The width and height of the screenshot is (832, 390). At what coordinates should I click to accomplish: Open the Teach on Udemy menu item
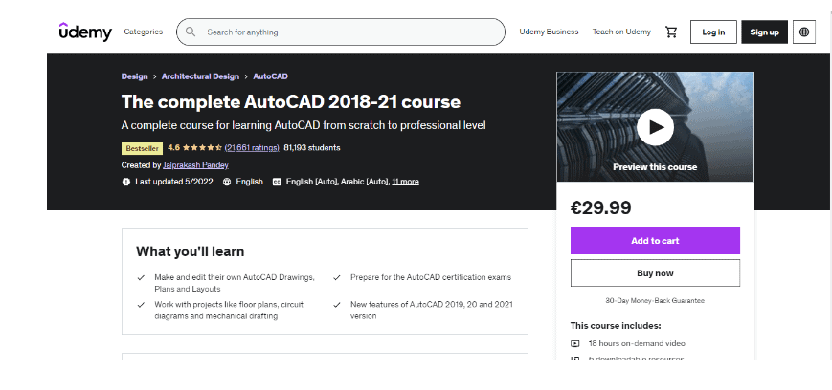pyautogui.click(x=621, y=32)
